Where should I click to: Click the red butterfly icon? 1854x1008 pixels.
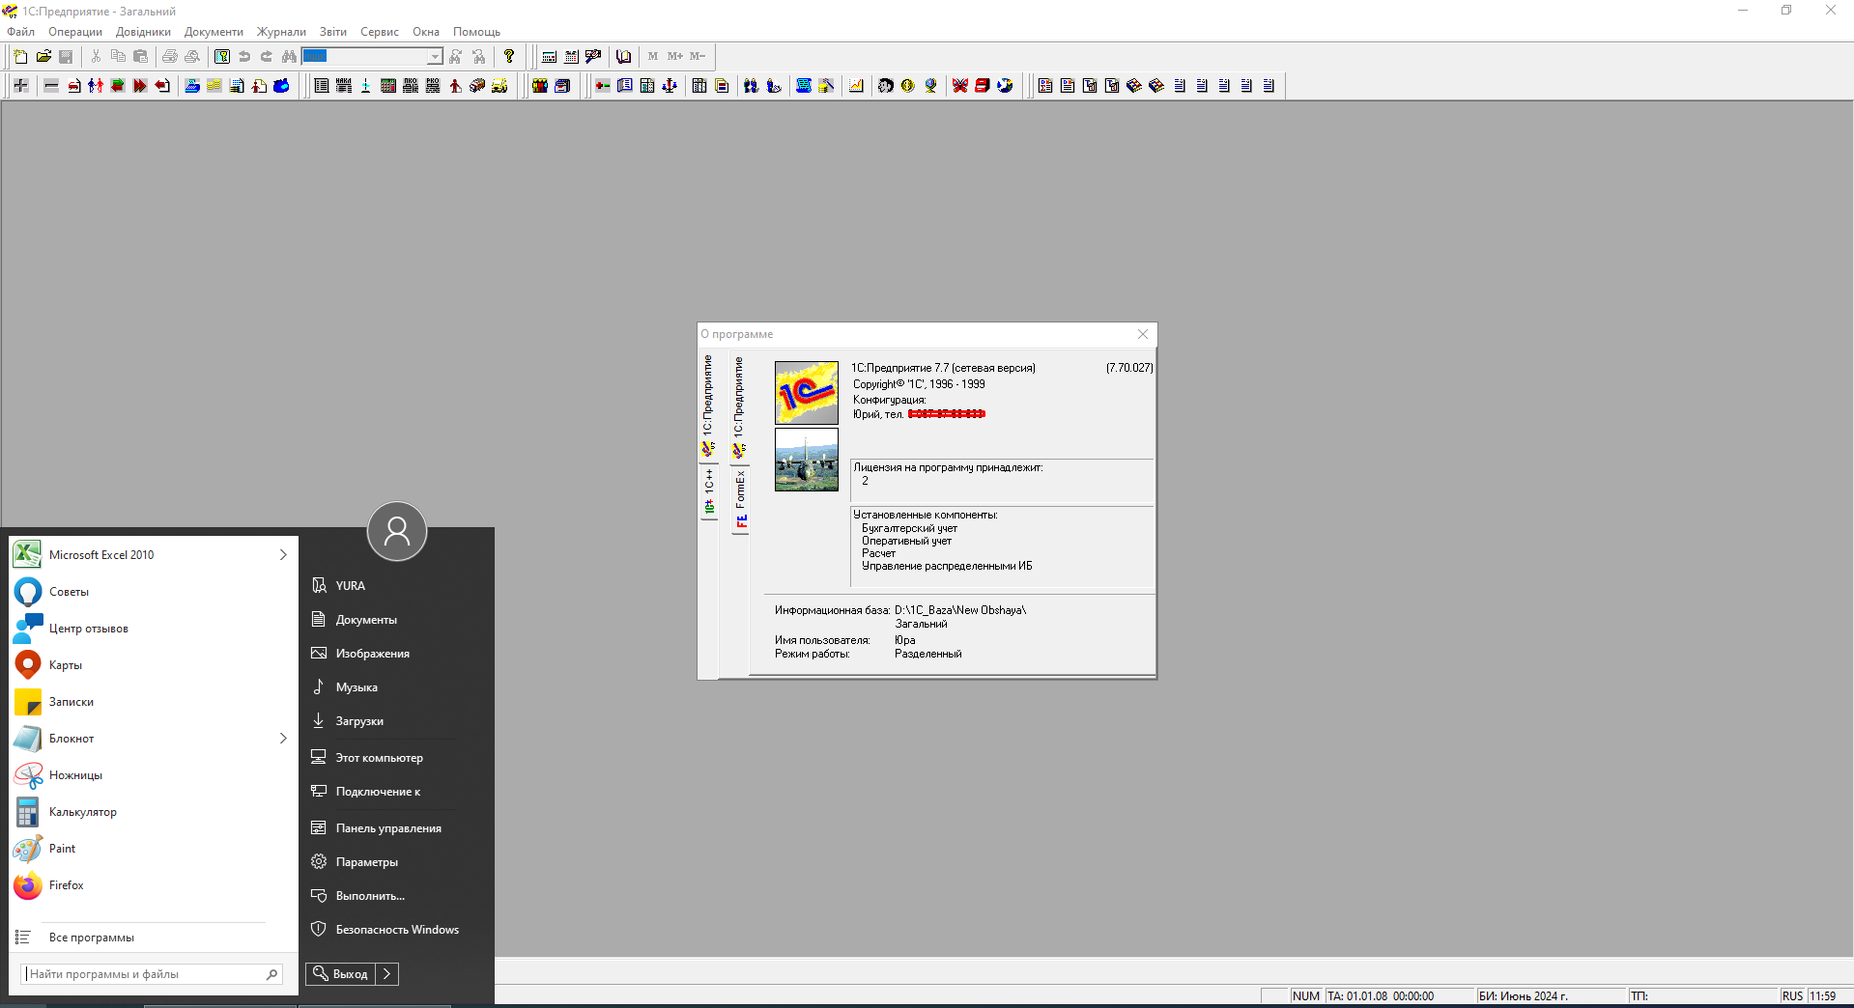coord(959,86)
